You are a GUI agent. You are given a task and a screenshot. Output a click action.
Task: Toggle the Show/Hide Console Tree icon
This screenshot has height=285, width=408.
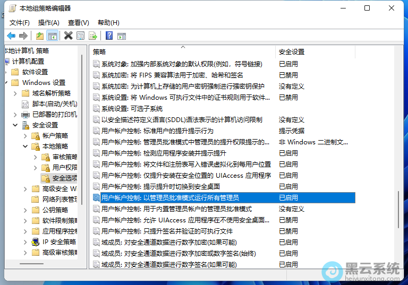(x=52, y=36)
